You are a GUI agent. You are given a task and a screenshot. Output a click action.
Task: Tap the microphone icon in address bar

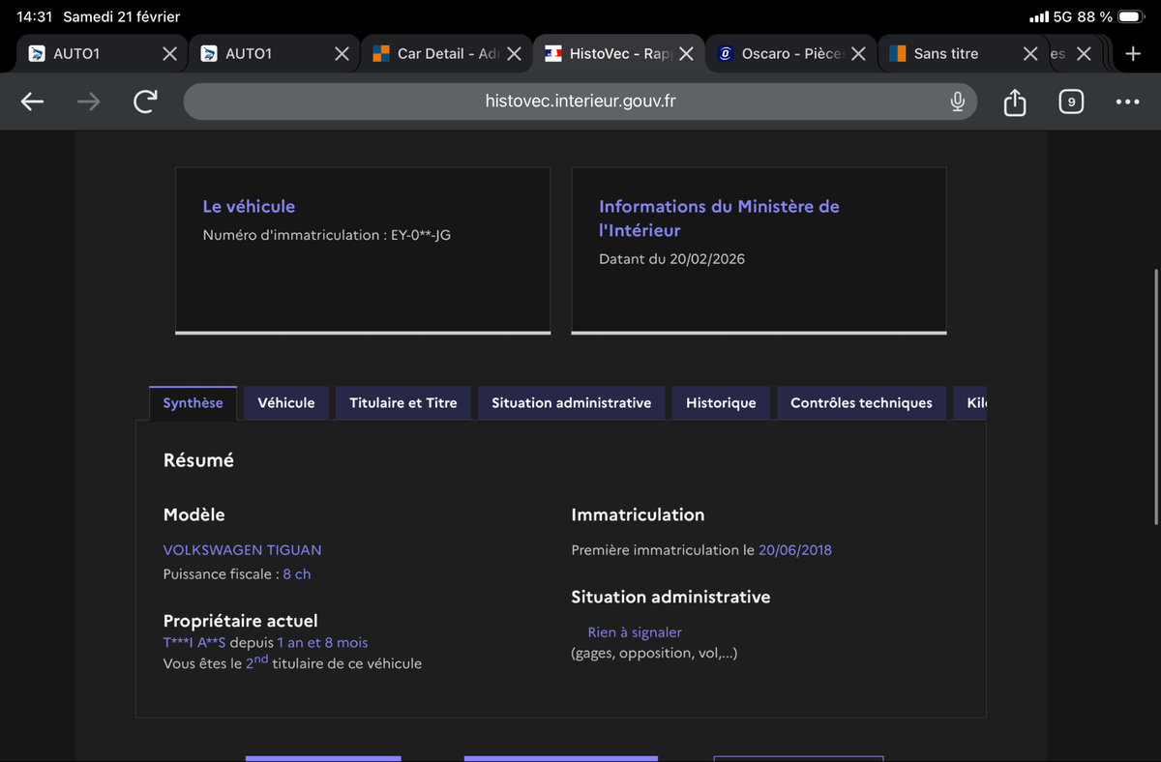957,102
